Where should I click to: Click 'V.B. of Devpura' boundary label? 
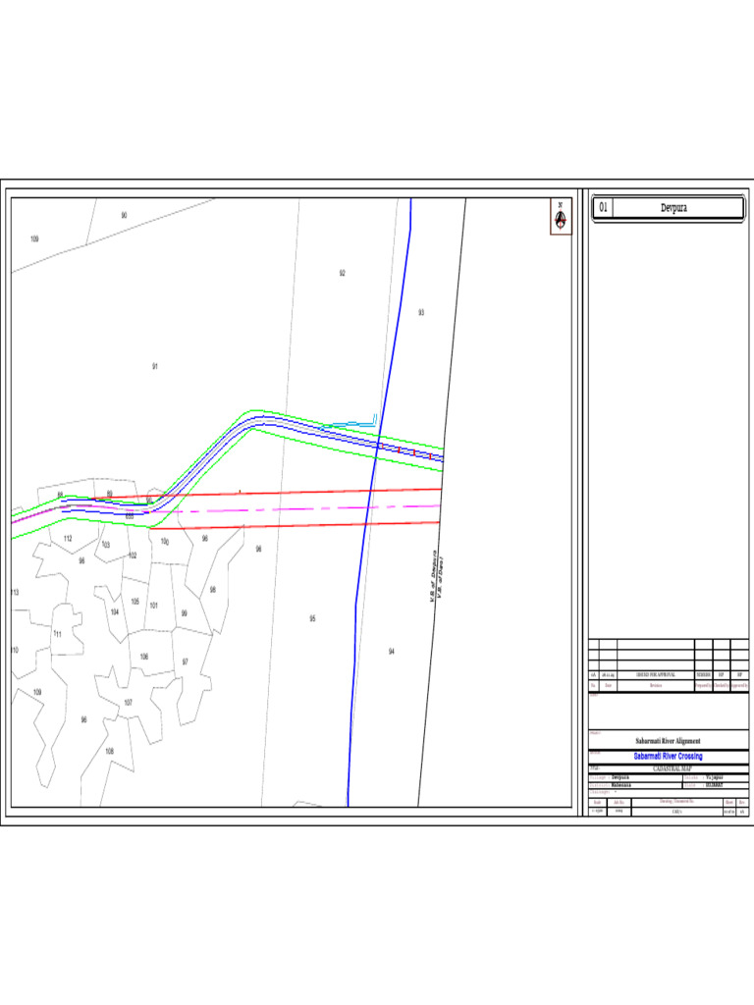pos(433,575)
